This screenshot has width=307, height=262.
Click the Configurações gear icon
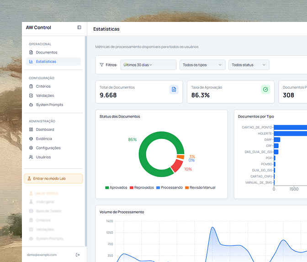[x=31, y=148]
